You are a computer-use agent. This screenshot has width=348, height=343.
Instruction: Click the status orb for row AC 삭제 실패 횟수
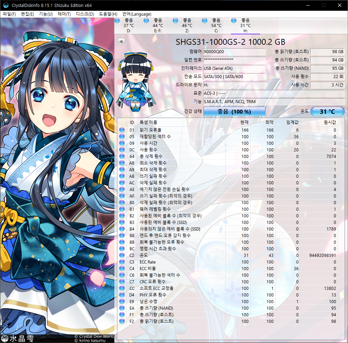point(122,183)
